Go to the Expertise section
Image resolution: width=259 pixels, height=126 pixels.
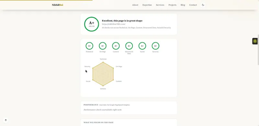[147, 5]
